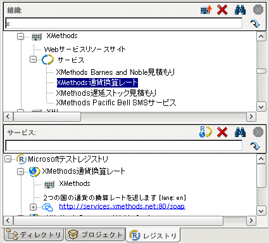
Task: Select Webサービスリソースサイト tree item
Action: 85,49
